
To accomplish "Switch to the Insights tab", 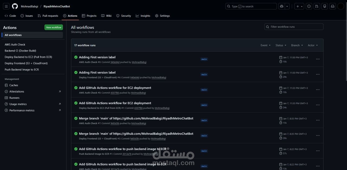I will (x=143, y=16).
